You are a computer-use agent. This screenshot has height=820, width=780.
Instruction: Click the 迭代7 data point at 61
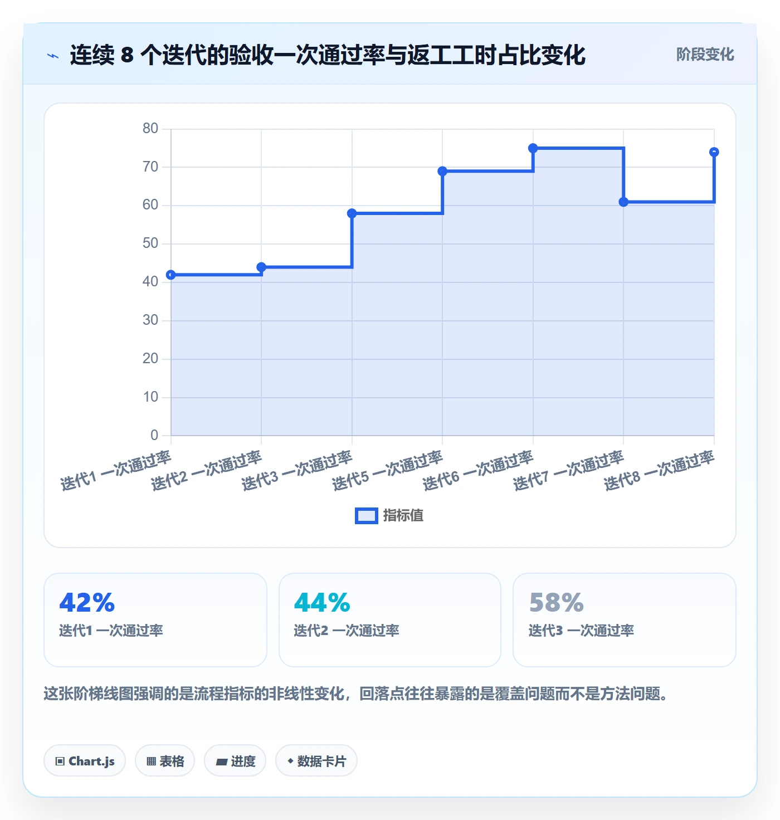[623, 202]
